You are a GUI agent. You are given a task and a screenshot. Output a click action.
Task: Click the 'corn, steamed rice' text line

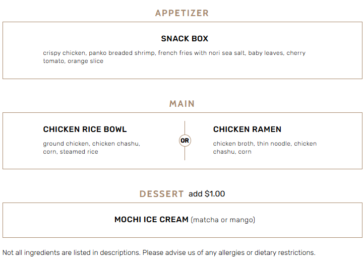71,152
